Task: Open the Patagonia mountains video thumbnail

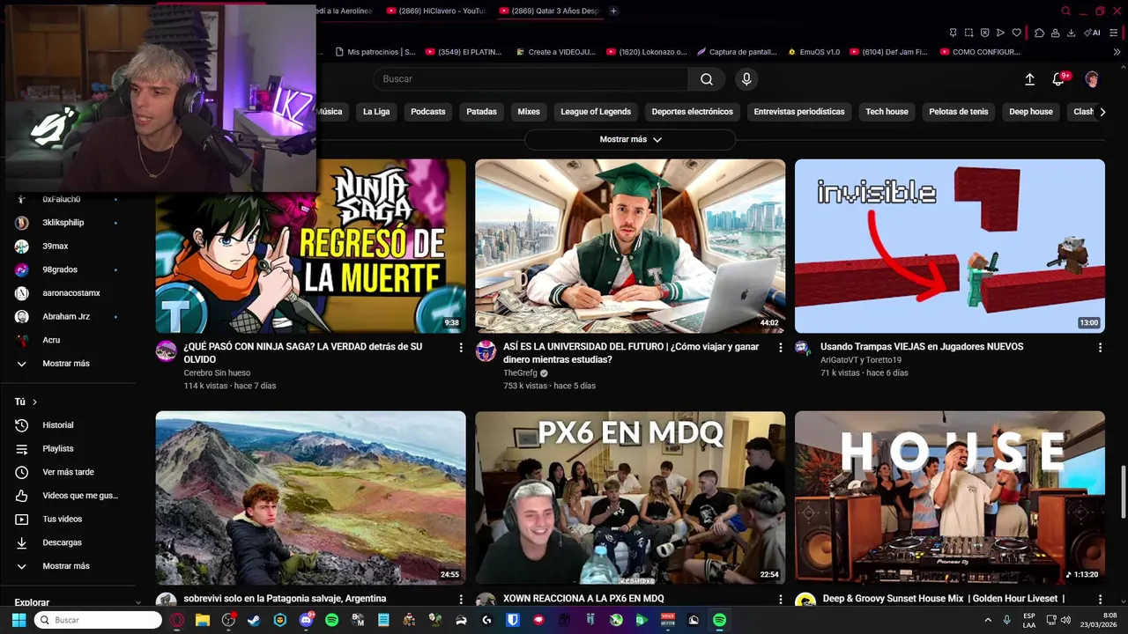Action: click(310, 498)
